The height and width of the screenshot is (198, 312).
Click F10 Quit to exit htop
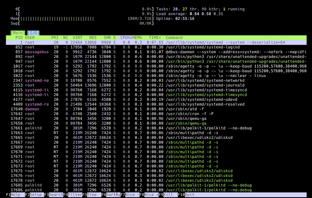tap(188, 195)
